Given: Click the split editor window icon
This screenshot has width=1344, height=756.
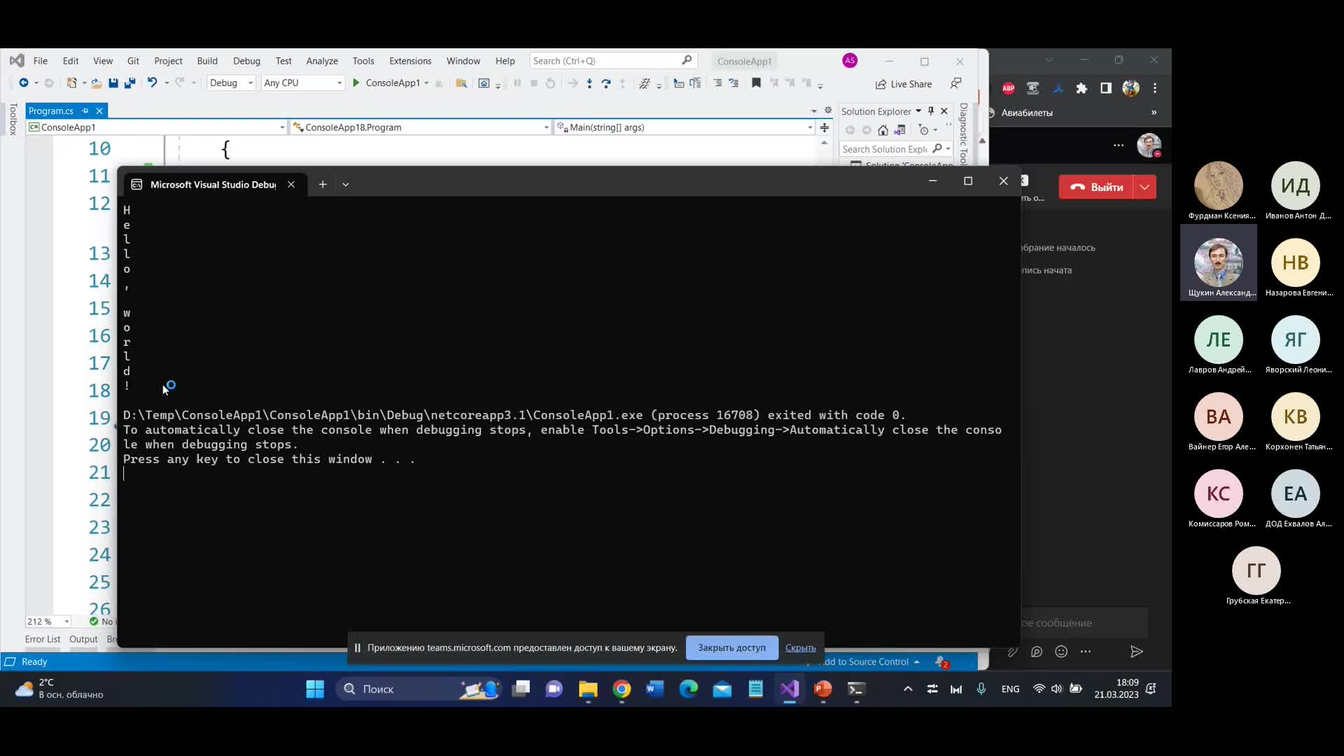Looking at the screenshot, I should [825, 127].
